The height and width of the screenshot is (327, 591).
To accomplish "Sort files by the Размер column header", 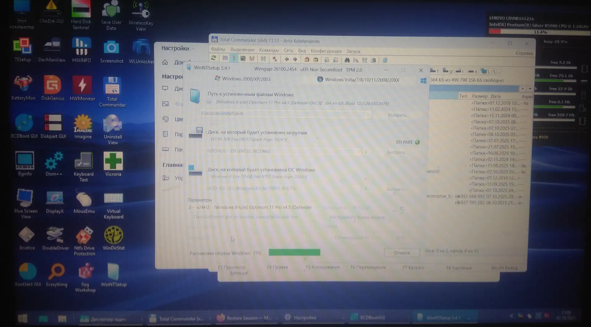I will pyautogui.click(x=479, y=96).
